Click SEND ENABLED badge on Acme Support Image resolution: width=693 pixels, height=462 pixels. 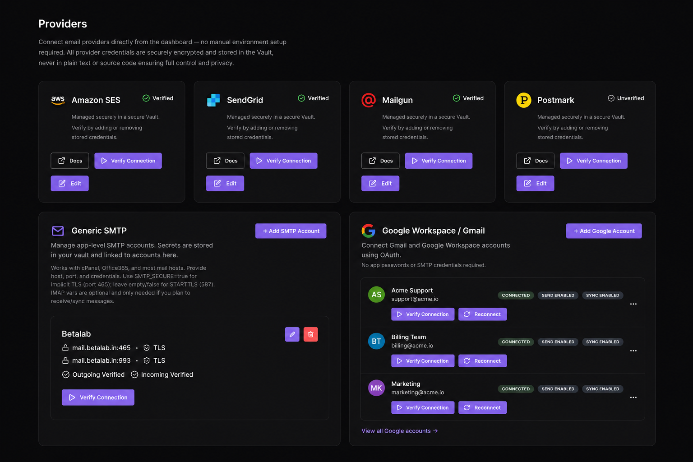(x=558, y=296)
